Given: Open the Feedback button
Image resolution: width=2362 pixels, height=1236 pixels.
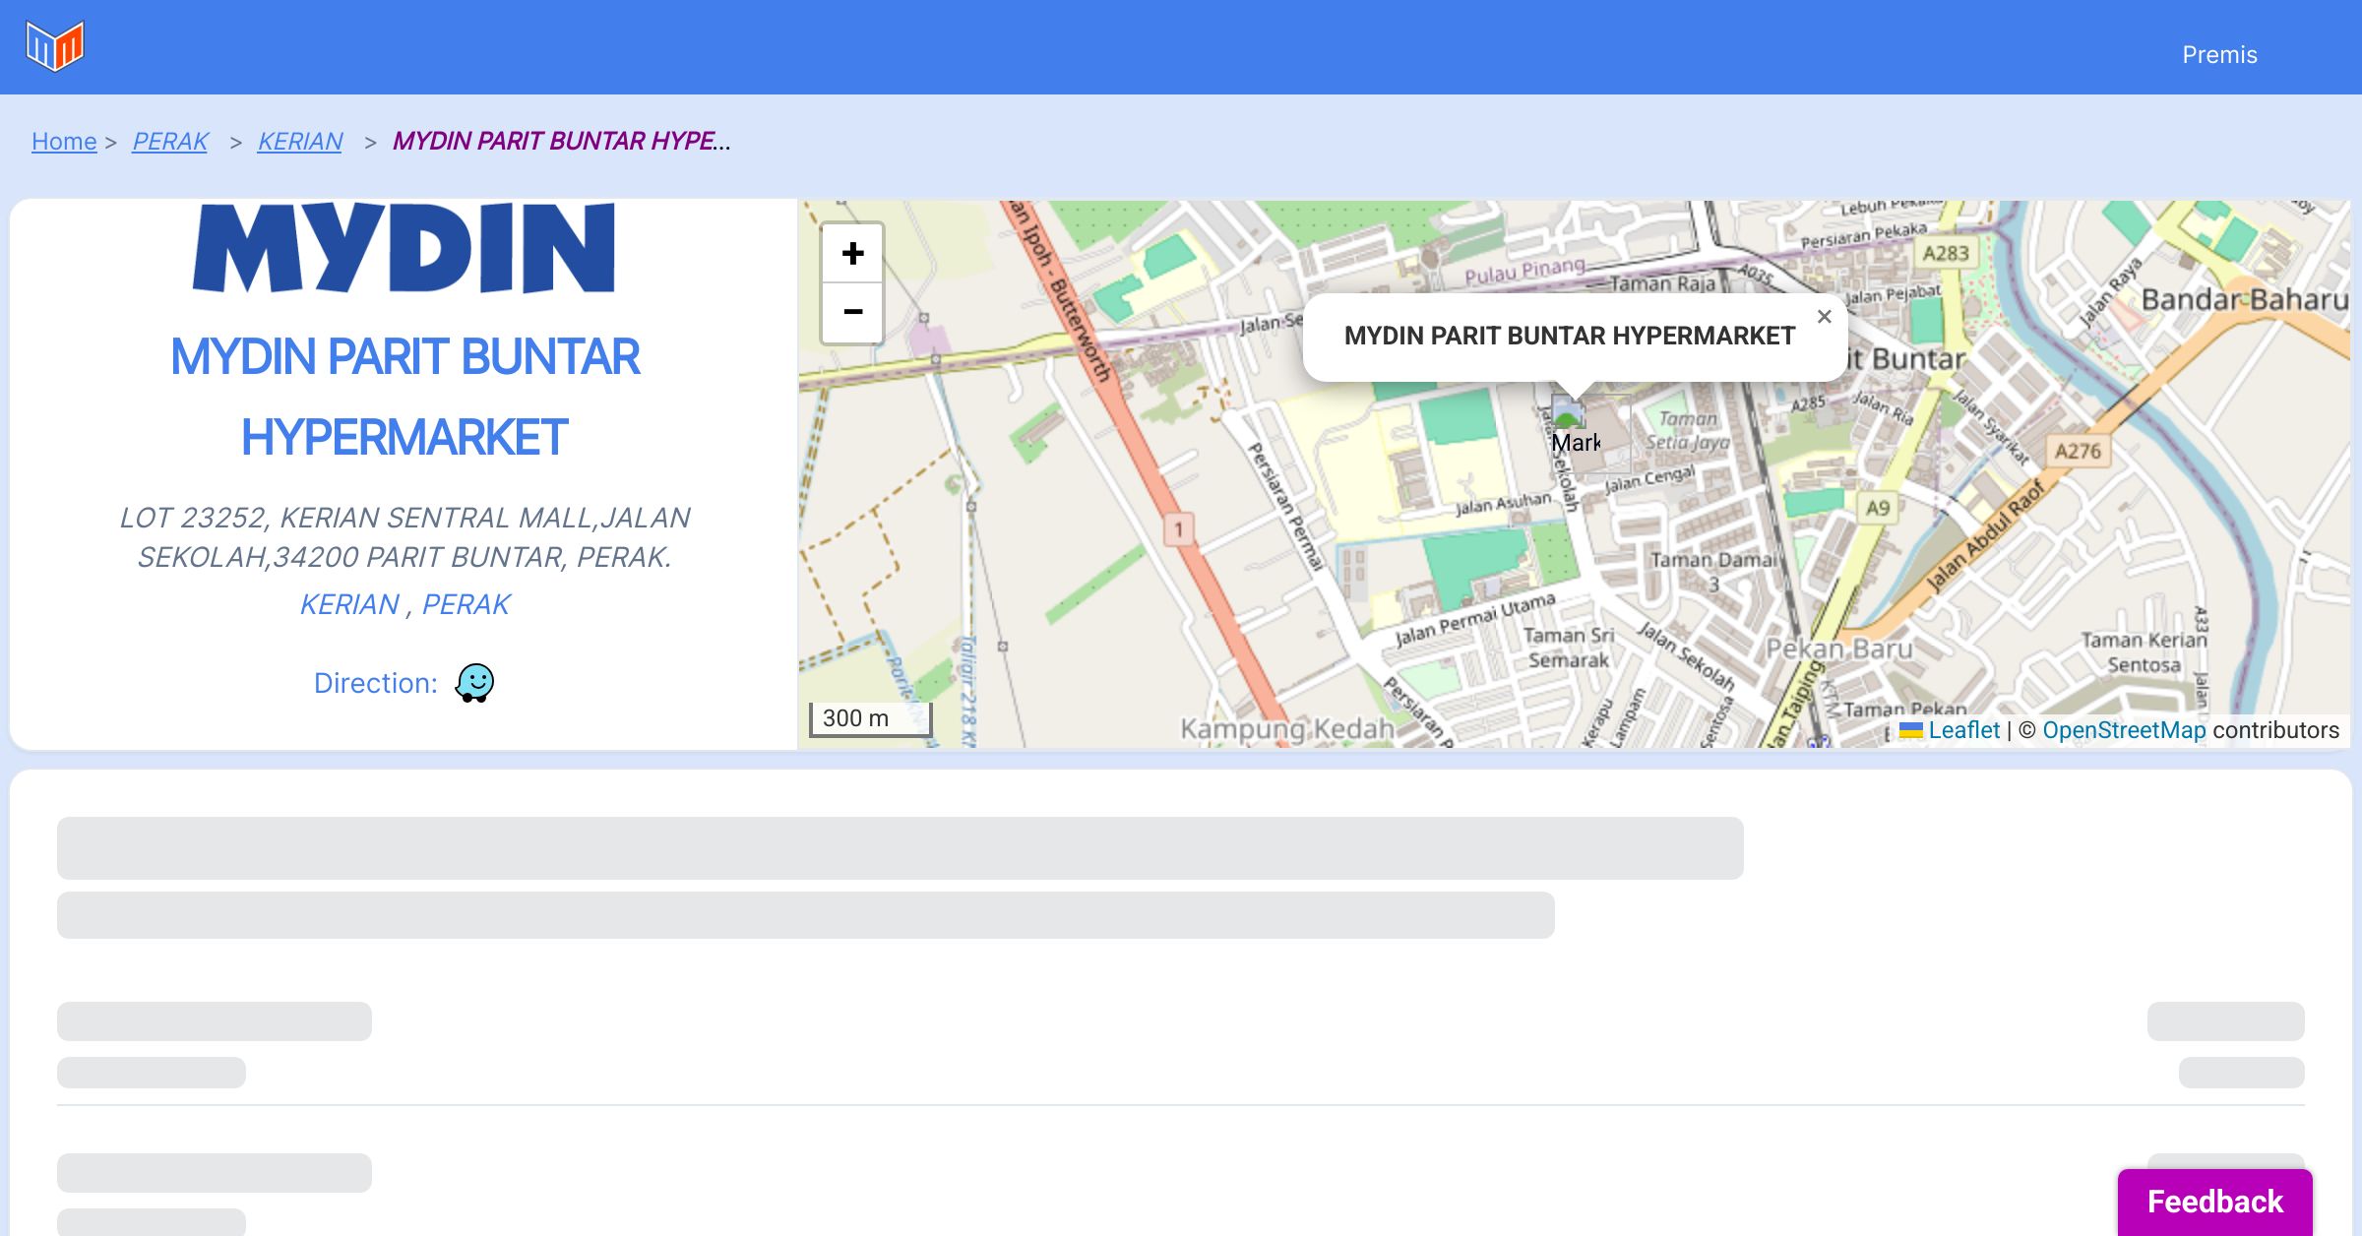Looking at the screenshot, I should [2214, 1202].
